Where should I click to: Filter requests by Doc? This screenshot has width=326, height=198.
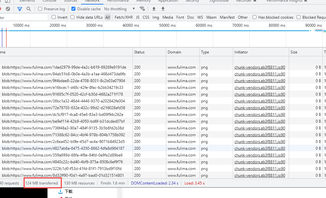tap(191, 17)
